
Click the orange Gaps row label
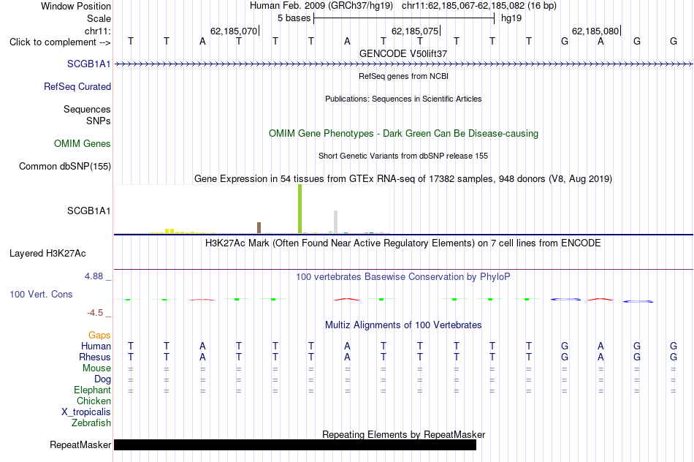pyautogui.click(x=99, y=336)
